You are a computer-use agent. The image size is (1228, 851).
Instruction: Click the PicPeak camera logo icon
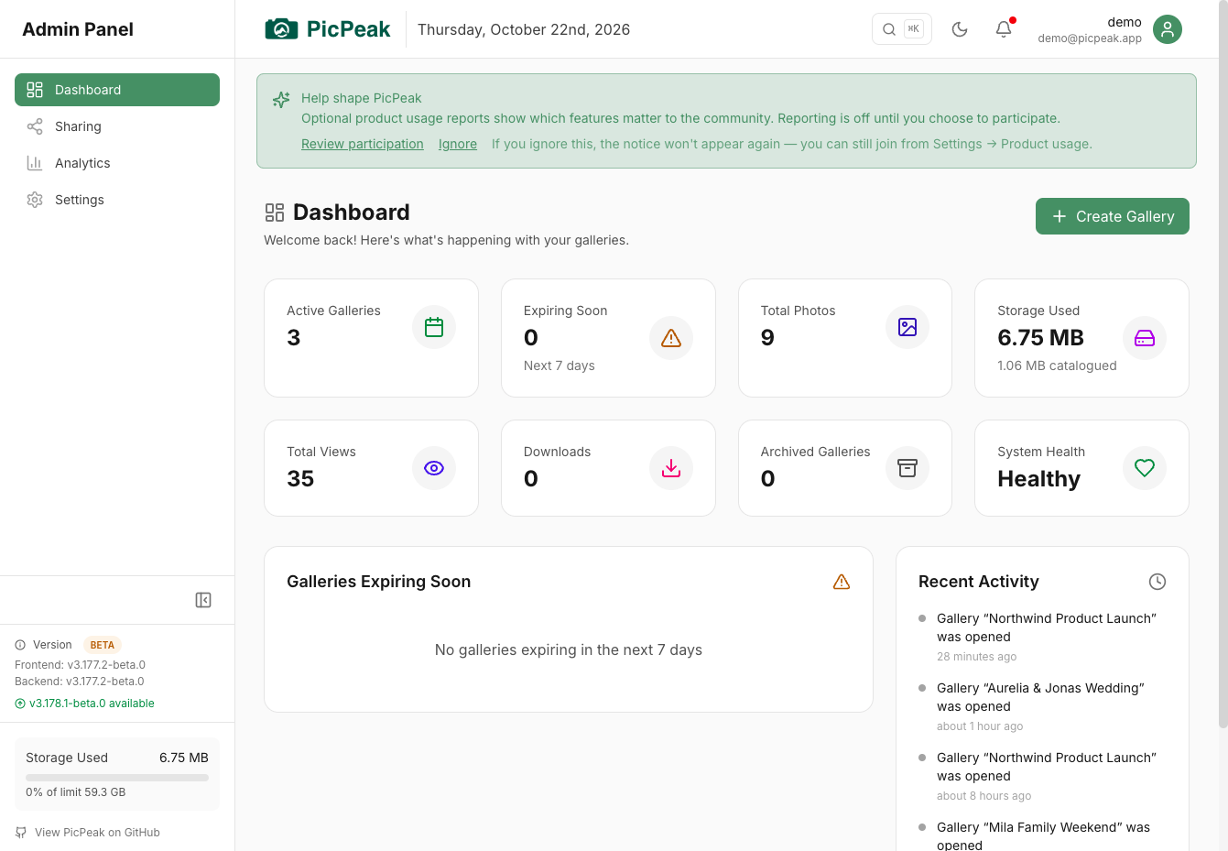coord(281,29)
